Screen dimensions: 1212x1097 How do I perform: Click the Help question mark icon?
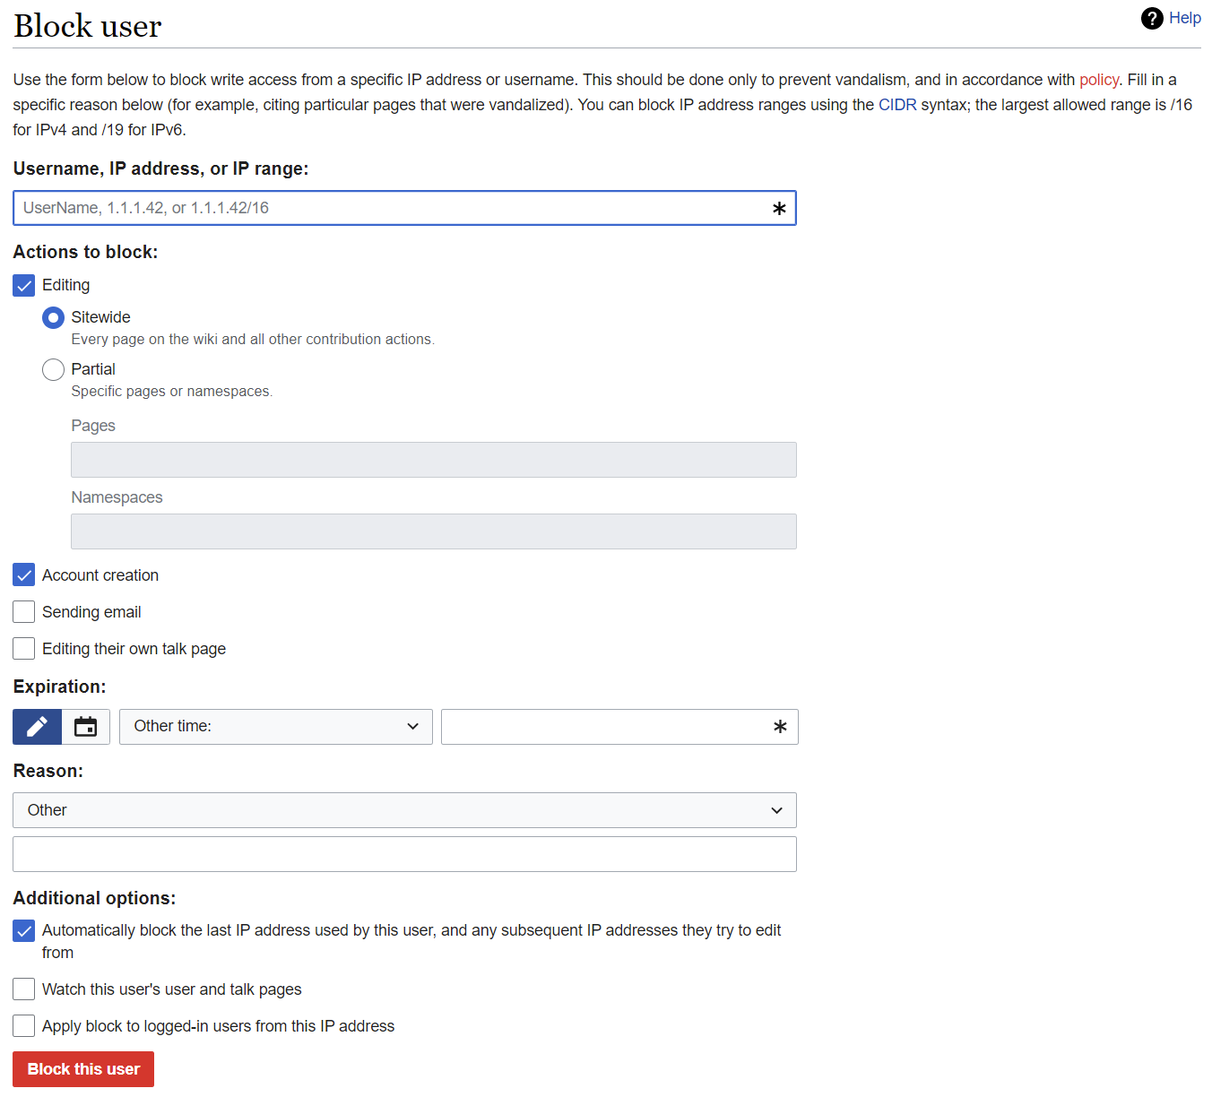click(1152, 18)
